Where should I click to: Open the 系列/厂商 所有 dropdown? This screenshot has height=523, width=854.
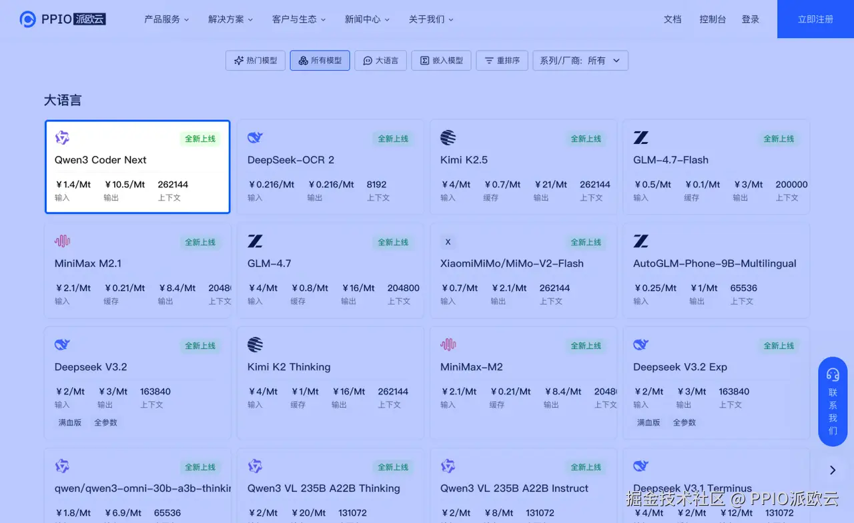(x=580, y=61)
